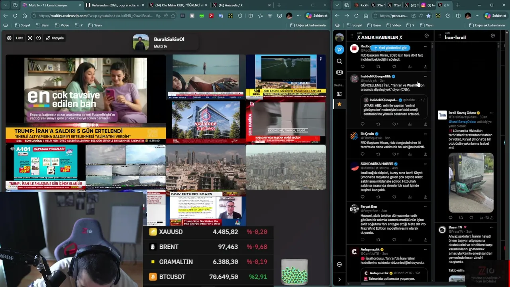The image size is (510, 287).
Task: Expand Diğer sık kullanılanlar in left browser
Action: pyautogui.click(x=308, y=25)
